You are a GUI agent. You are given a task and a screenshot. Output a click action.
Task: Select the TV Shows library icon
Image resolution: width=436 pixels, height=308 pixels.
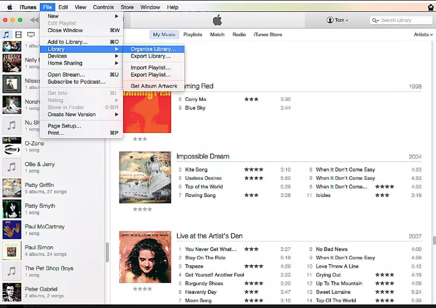point(30,34)
